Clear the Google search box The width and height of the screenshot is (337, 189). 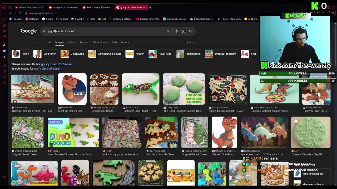pyautogui.click(x=168, y=31)
